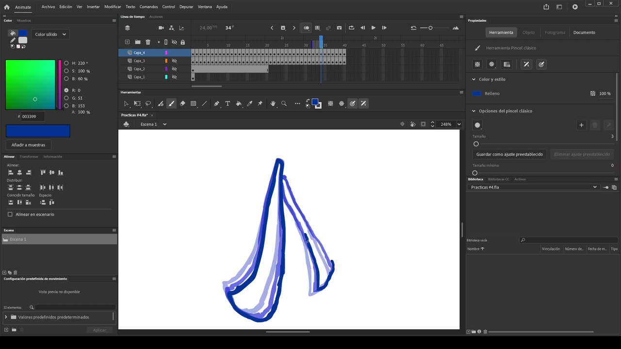Select the Text tool
This screenshot has width=621, height=349.
pos(228,103)
